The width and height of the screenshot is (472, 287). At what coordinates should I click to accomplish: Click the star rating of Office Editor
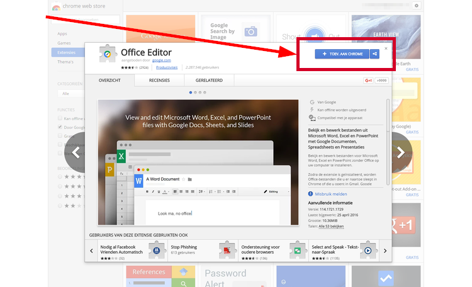pyautogui.click(x=130, y=67)
